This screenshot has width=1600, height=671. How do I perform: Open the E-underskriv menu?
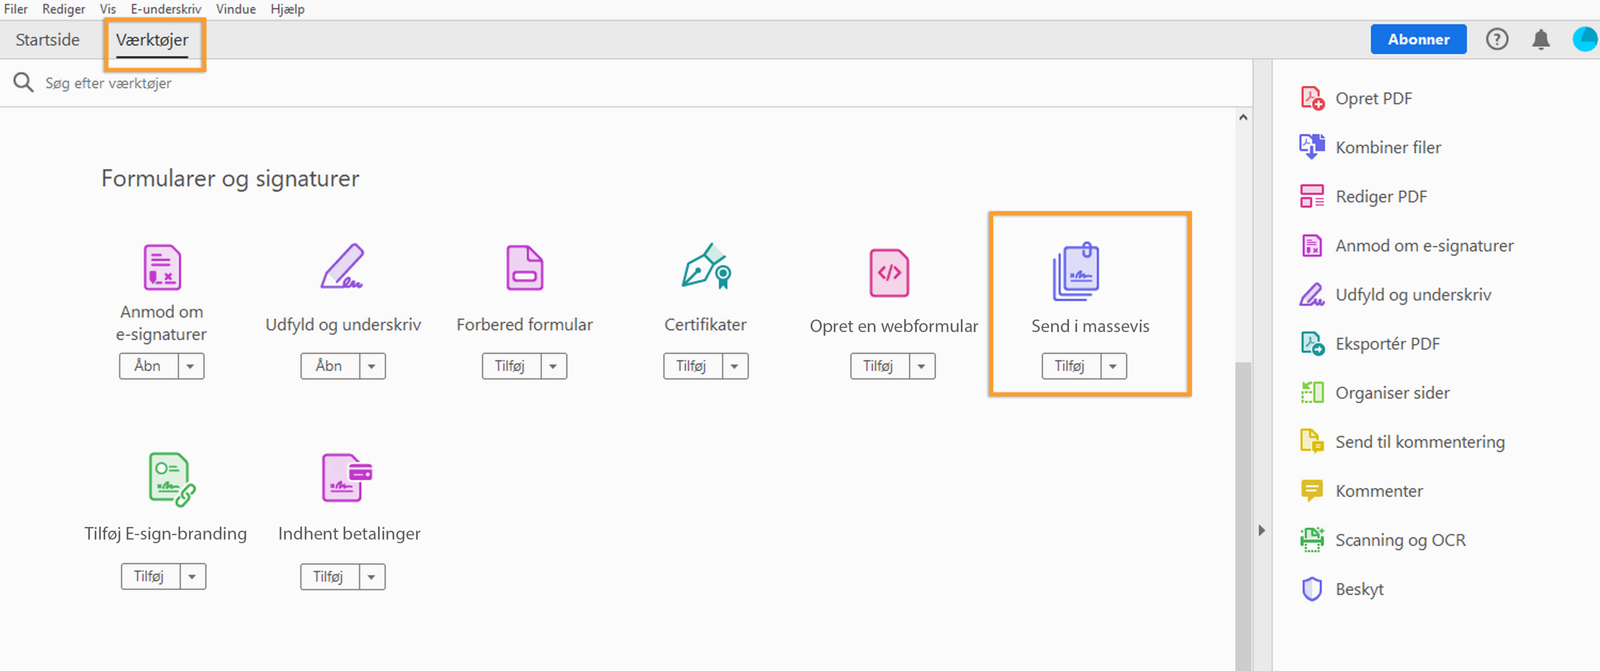click(166, 8)
